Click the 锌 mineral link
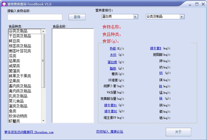 point(161,99)
